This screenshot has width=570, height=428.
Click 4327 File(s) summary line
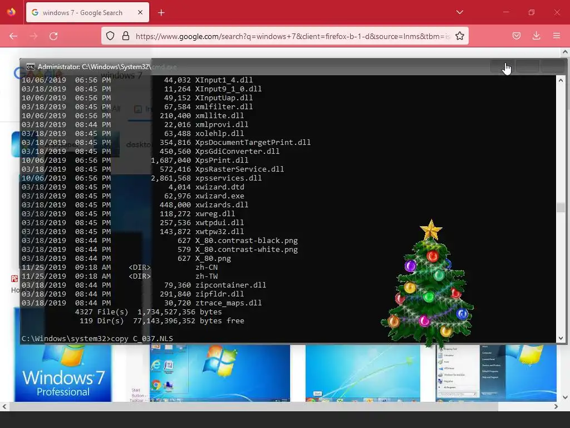coord(148,312)
